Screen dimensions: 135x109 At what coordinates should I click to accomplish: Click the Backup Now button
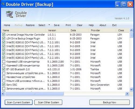[x=109, y=102]
